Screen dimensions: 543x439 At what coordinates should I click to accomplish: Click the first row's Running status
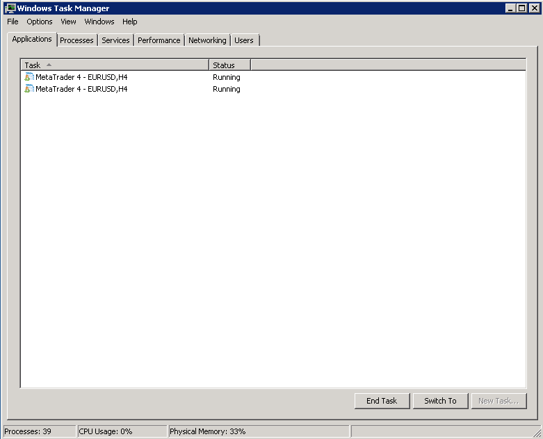click(227, 77)
